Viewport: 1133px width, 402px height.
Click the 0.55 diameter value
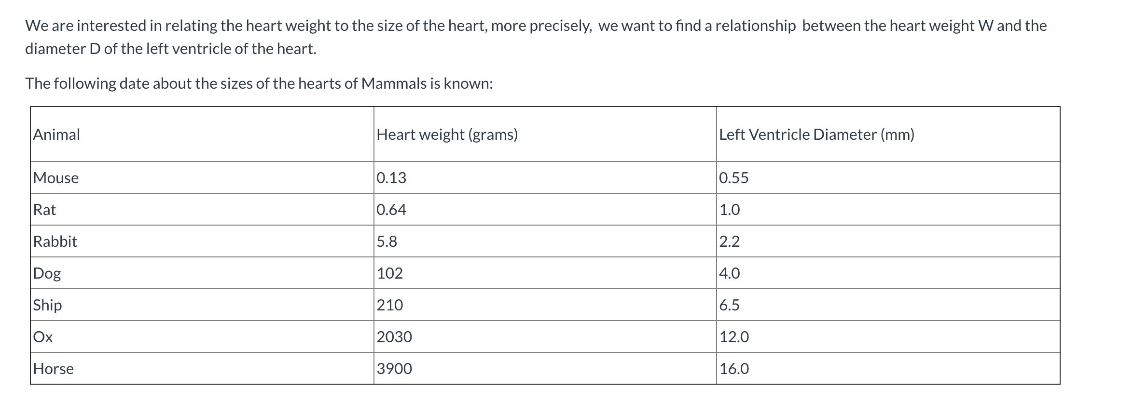[734, 178]
